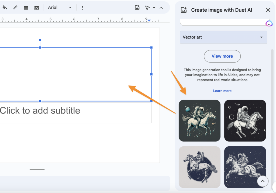Expand the pointer mode dropdown arrow

tap(154, 8)
